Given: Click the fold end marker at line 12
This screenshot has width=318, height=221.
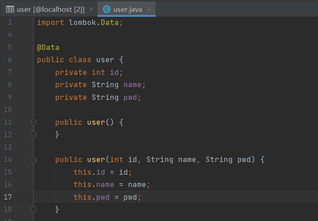Looking at the screenshot, I should [34, 134].
